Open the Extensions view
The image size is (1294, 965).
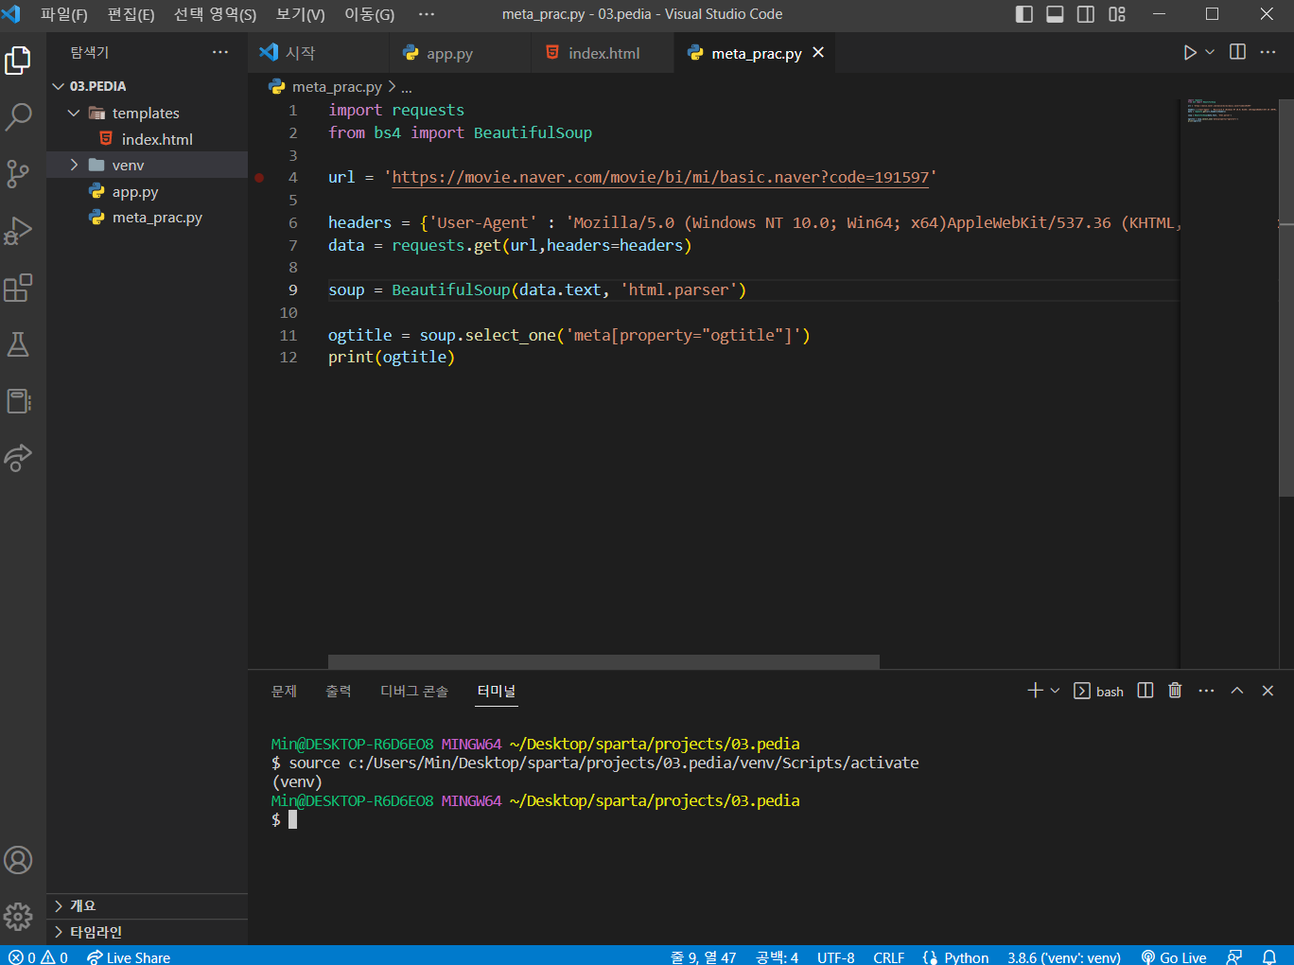(19, 288)
